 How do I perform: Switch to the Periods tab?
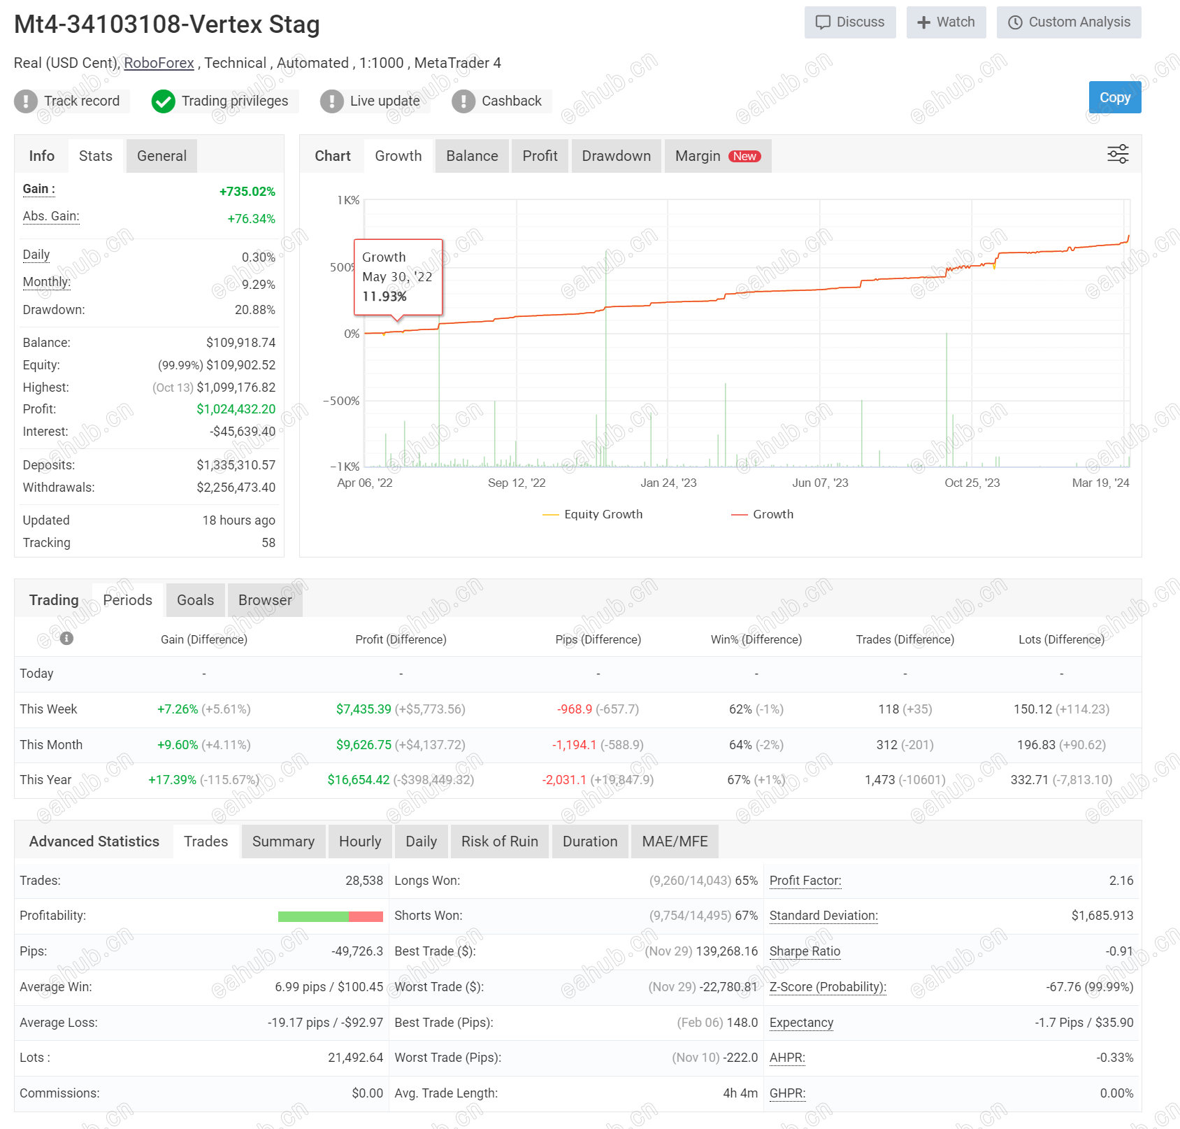(x=127, y=600)
